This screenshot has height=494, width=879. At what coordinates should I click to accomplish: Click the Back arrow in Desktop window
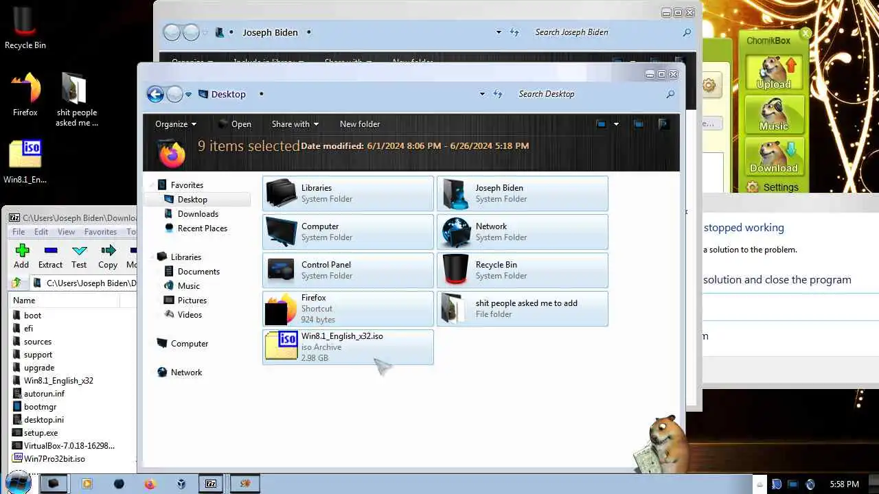tap(156, 94)
